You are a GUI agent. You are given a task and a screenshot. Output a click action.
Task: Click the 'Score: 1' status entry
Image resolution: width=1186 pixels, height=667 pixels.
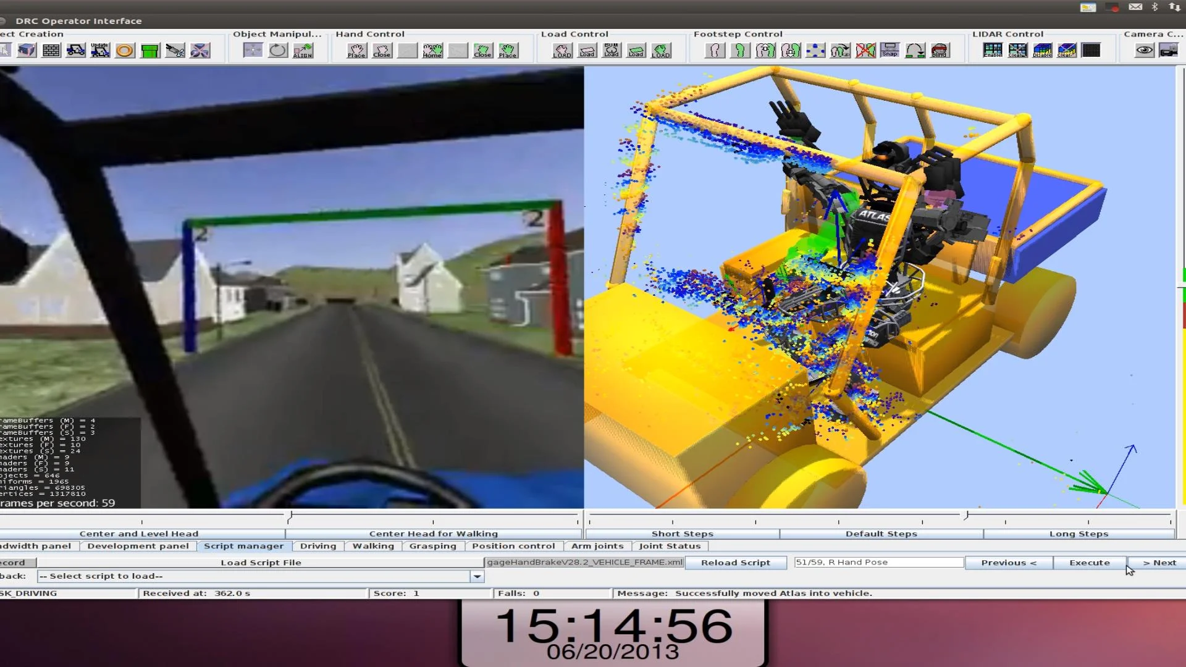click(x=396, y=593)
